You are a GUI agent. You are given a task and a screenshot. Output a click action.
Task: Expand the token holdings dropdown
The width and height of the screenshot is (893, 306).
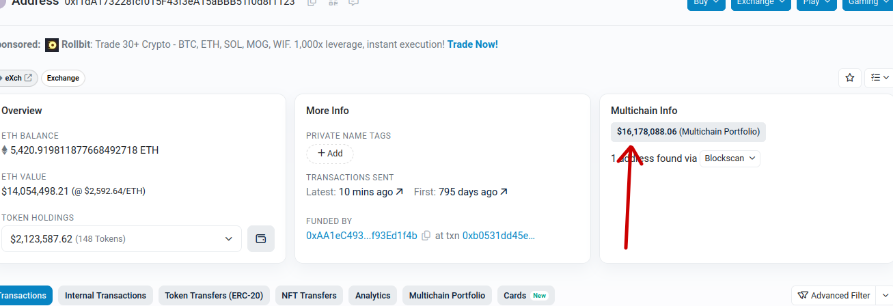(x=121, y=239)
